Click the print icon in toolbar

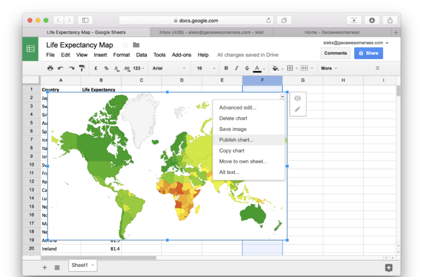[50, 68]
